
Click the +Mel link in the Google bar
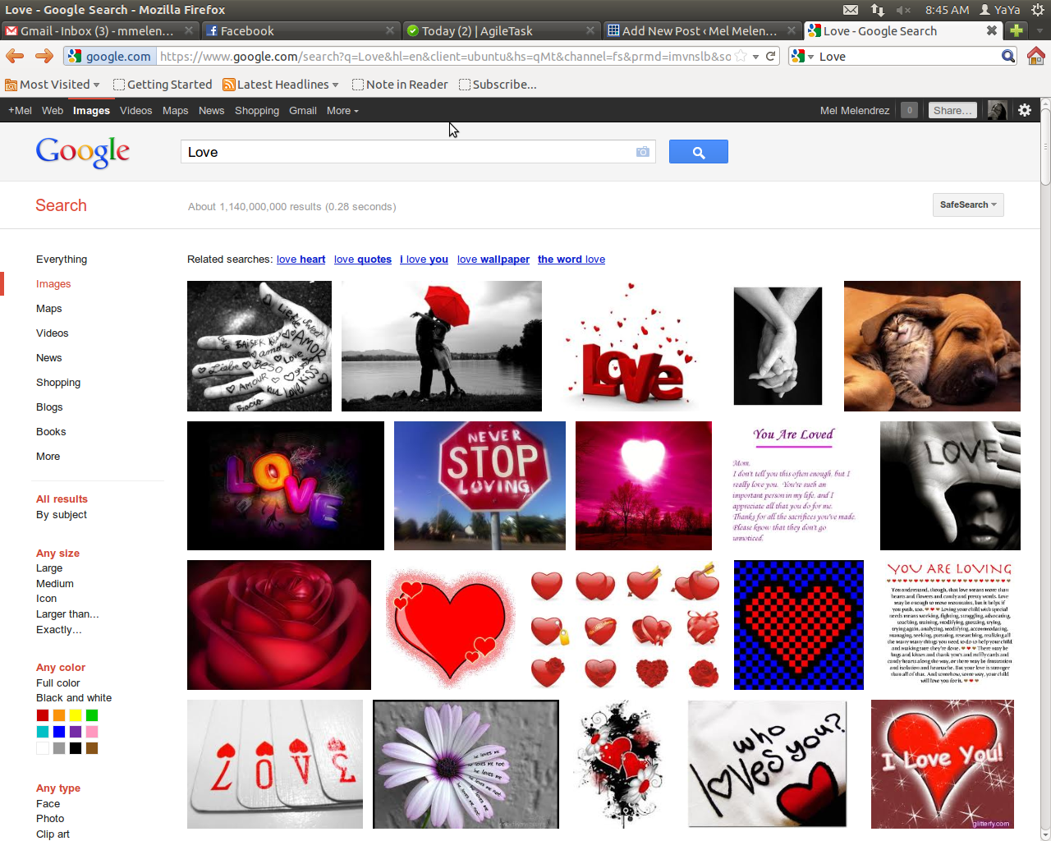click(x=20, y=110)
